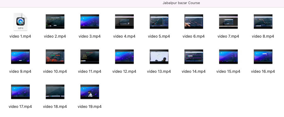Screen dimensions: 284x117
Task: Click video 18.mp4 thumbnail
Action: tap(55, 92)
